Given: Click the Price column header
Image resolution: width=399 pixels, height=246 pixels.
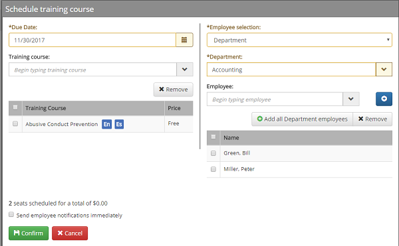Looking at the screenshot, I should point(179,108).
